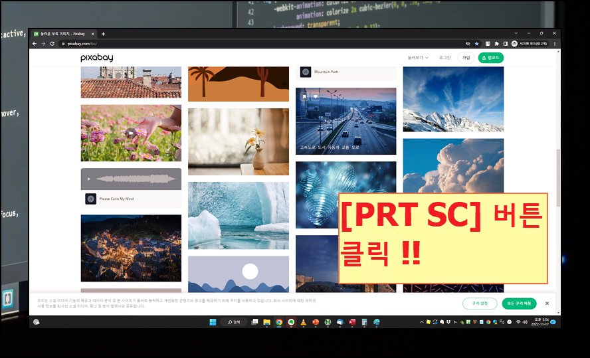Viewport: 590px width, 358px height.
Task: Click the Please Calm My Mind waveform
Action: 136,179
